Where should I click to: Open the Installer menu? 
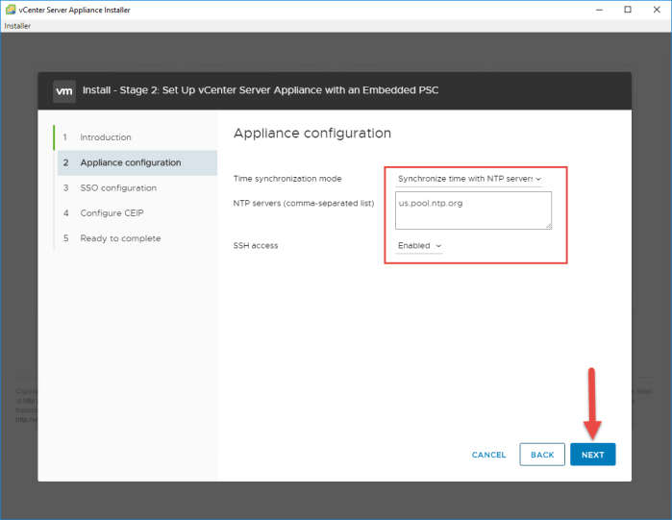pos(17,26)
